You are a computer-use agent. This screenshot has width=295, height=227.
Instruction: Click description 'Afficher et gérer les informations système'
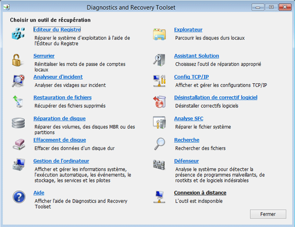tap(83, 175)
